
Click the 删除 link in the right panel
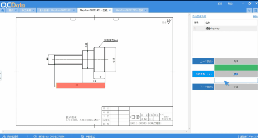click(x=255, y=16)
